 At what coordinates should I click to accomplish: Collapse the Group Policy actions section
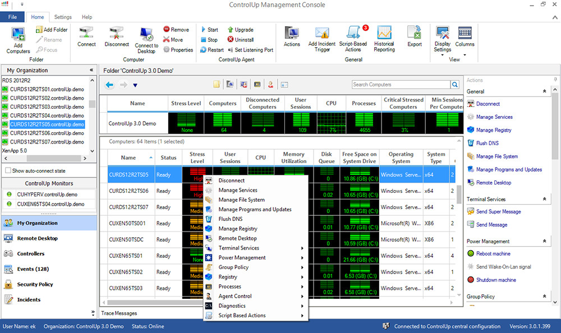coord(545,296)
